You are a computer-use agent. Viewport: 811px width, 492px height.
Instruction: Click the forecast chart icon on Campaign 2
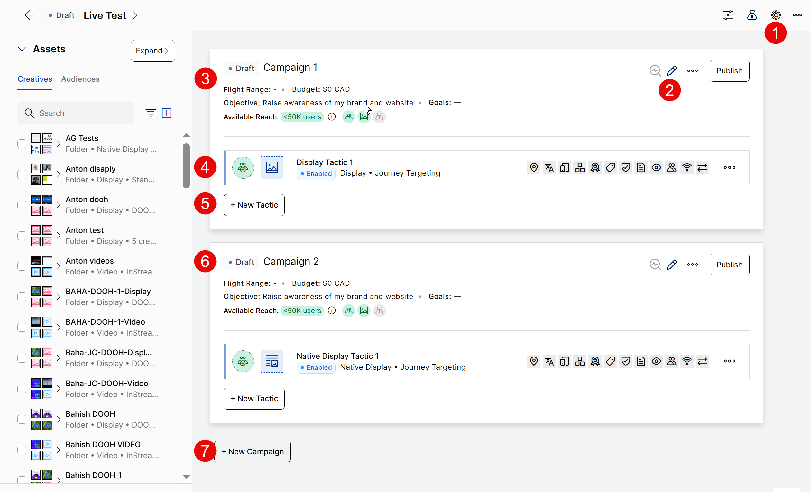click(x=655, y=265)
